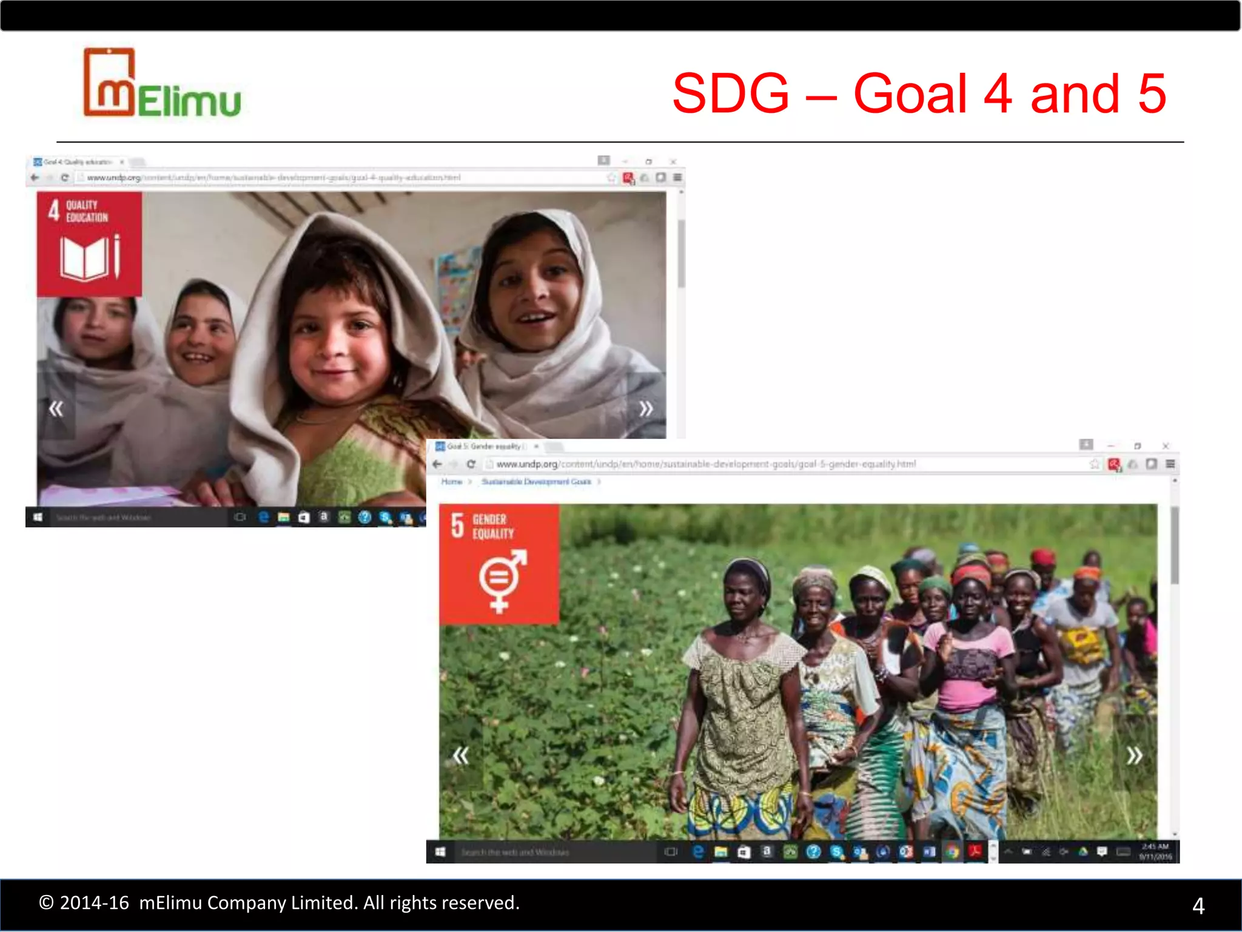Reload the Goal 5 Gender equality page
Viewport: 1242px width, 932px height.
pyautogui.click(x=471, y=464)
